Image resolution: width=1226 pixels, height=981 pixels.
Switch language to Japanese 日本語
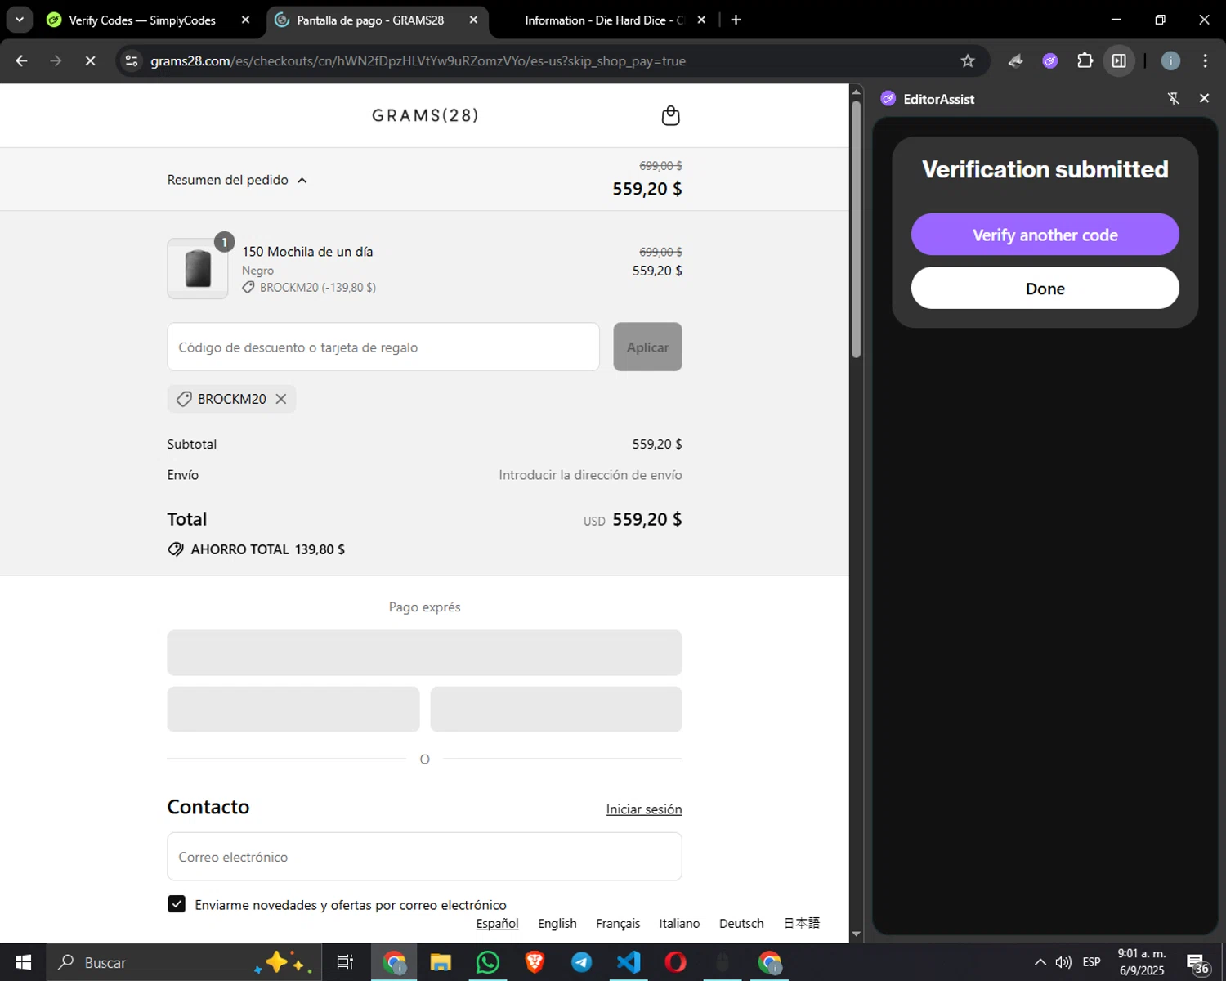(x=802, y=923)
